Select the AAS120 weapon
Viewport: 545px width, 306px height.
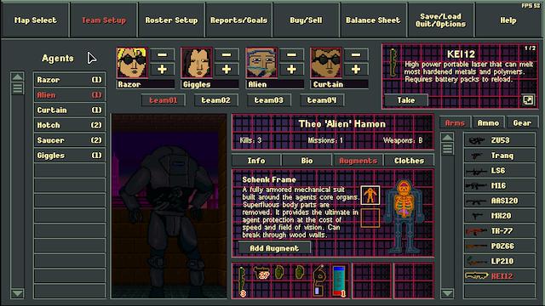[x=500, y=201]
